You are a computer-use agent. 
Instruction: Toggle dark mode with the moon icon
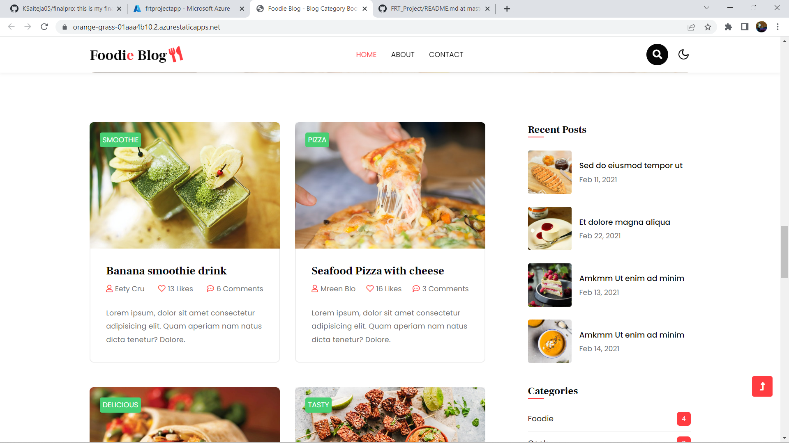pyautogui.click(x=683, y=55)
